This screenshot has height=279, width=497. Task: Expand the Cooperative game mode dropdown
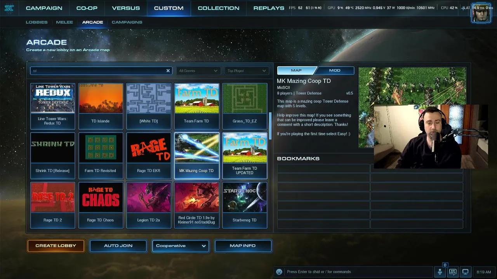pos(181,246)
